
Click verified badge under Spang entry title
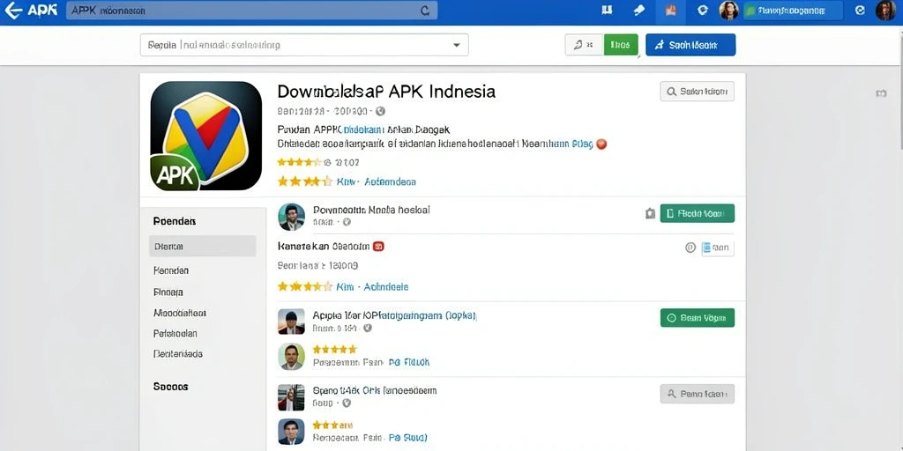pyautogui.click(x=347, y=403)
